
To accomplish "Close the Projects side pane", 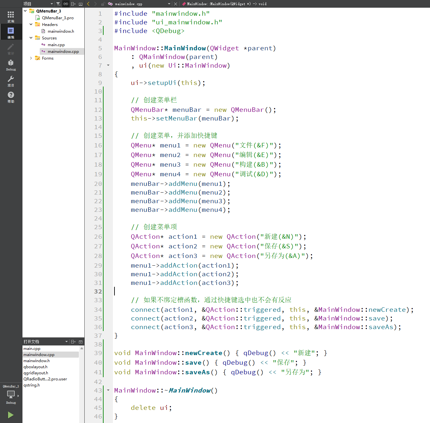I will click(x=81, y=4).
